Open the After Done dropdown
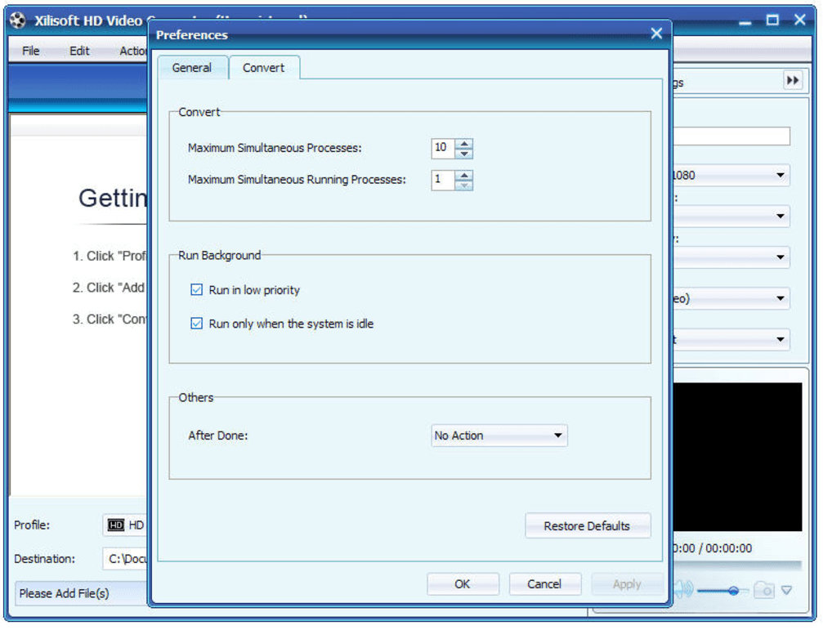 pos(499,436)
